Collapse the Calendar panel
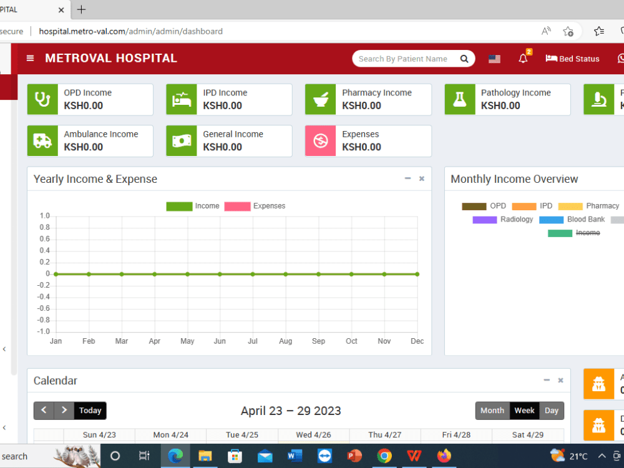624x468 pixels. coord(546,380)
